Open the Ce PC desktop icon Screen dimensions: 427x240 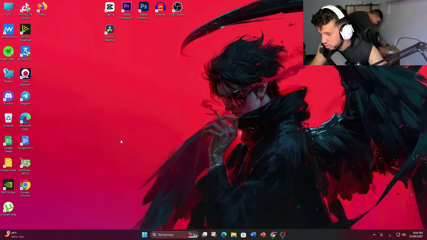click(x=8, y=9)
